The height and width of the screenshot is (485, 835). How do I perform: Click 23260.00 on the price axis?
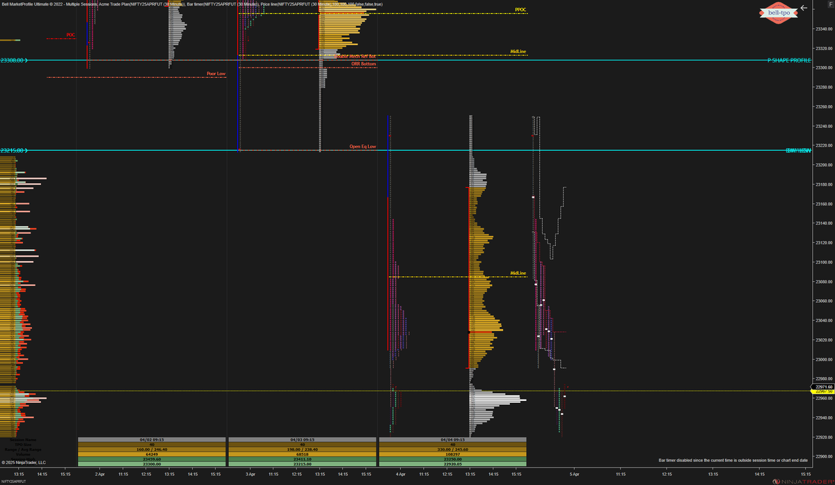pyautogui.click(x=824, y=107)
